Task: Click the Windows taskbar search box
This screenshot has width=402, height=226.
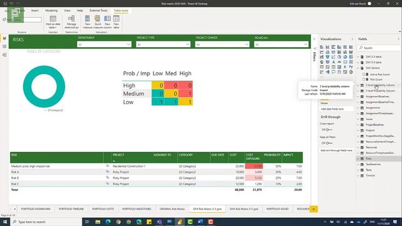Action: point(46,222)
